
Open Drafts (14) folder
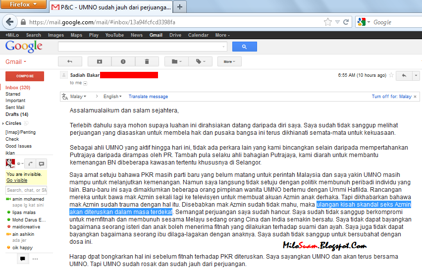(x=17, y=114)
